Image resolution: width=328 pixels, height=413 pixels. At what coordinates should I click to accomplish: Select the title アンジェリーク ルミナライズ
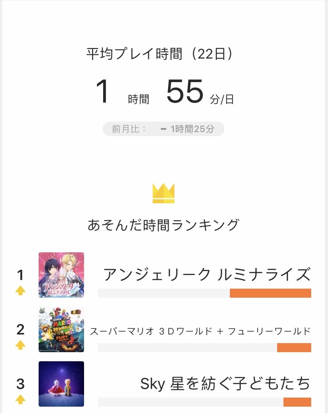coord(207,275)
